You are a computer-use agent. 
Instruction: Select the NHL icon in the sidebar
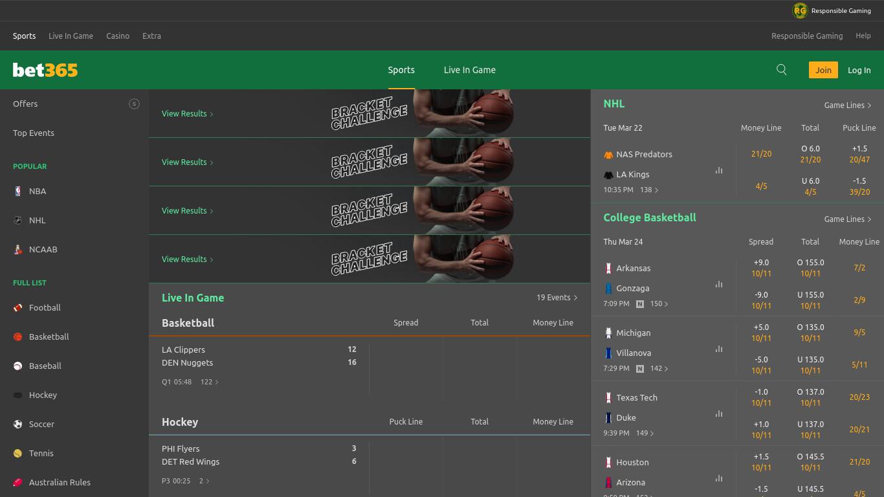[x=18, y=220]
